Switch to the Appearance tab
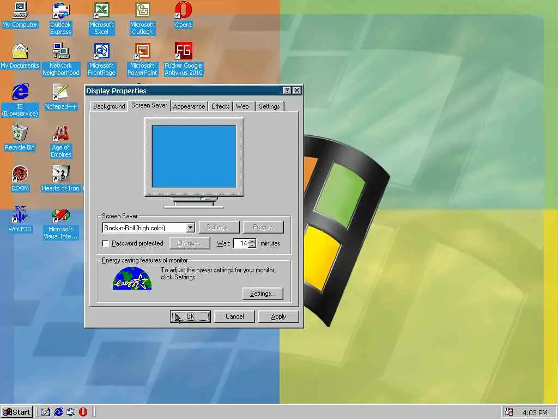This screenshot has height=419, width=558. tap(189, 106)
